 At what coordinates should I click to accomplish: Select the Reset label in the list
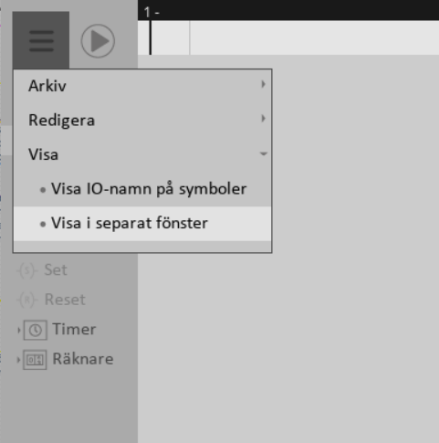(x=65, y=300)
